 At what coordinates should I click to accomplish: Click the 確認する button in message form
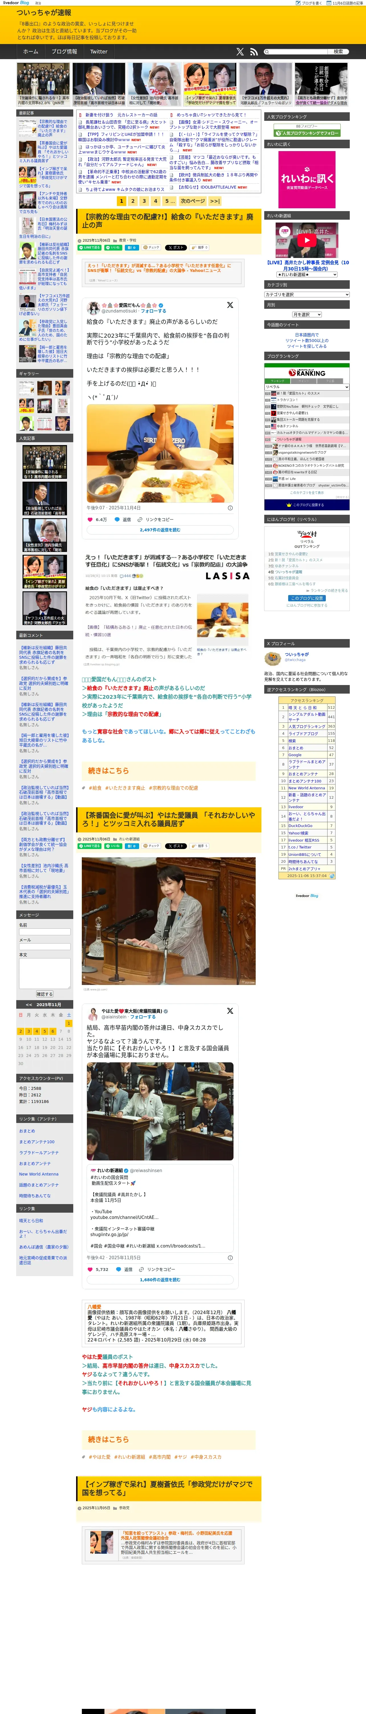coord(44,994)
